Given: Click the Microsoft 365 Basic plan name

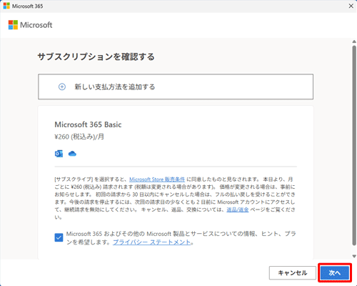Looking at the screenshot, I should point(88,124).
